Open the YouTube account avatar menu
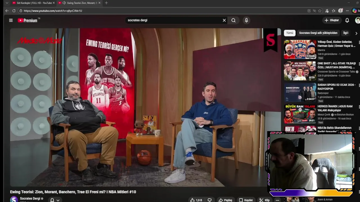 (357, 20)
